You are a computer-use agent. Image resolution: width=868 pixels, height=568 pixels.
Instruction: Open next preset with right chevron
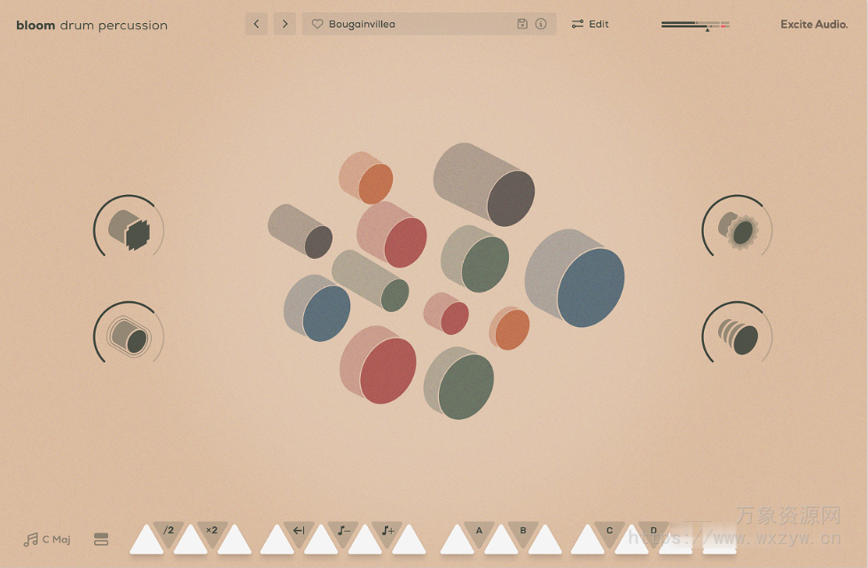pos(285,24)
